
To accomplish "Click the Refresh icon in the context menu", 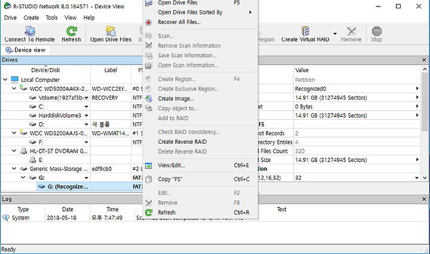I will (149, 213).
